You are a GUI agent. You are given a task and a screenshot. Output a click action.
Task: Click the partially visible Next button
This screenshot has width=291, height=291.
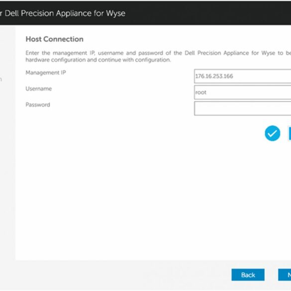tap(285, 275)
